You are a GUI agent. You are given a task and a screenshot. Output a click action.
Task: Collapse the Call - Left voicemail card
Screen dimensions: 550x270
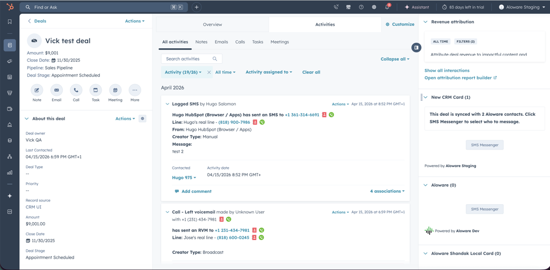(168, 212)
